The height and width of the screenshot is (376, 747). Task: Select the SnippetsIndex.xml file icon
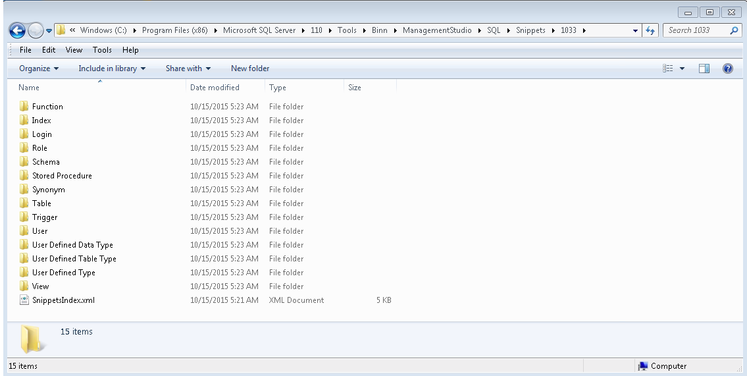coord(24,300)
